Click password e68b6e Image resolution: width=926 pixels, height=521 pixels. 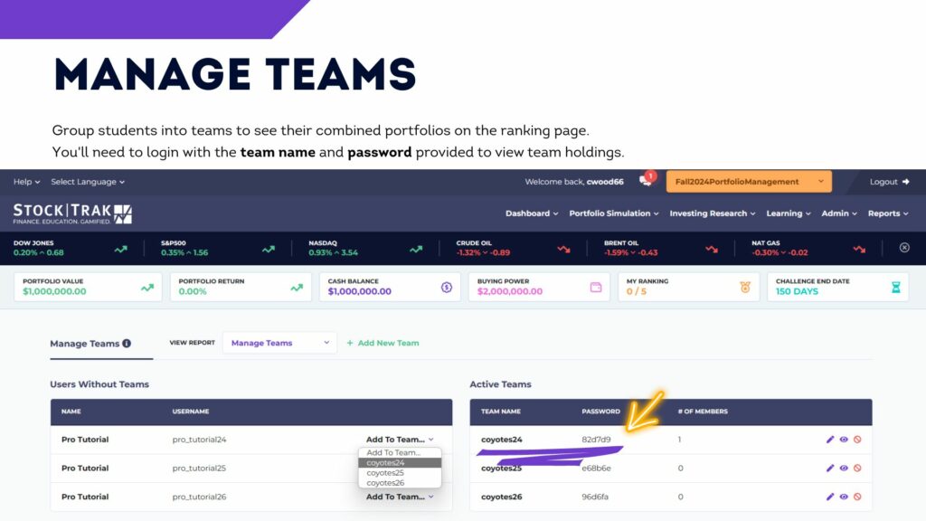pos(596,468)
